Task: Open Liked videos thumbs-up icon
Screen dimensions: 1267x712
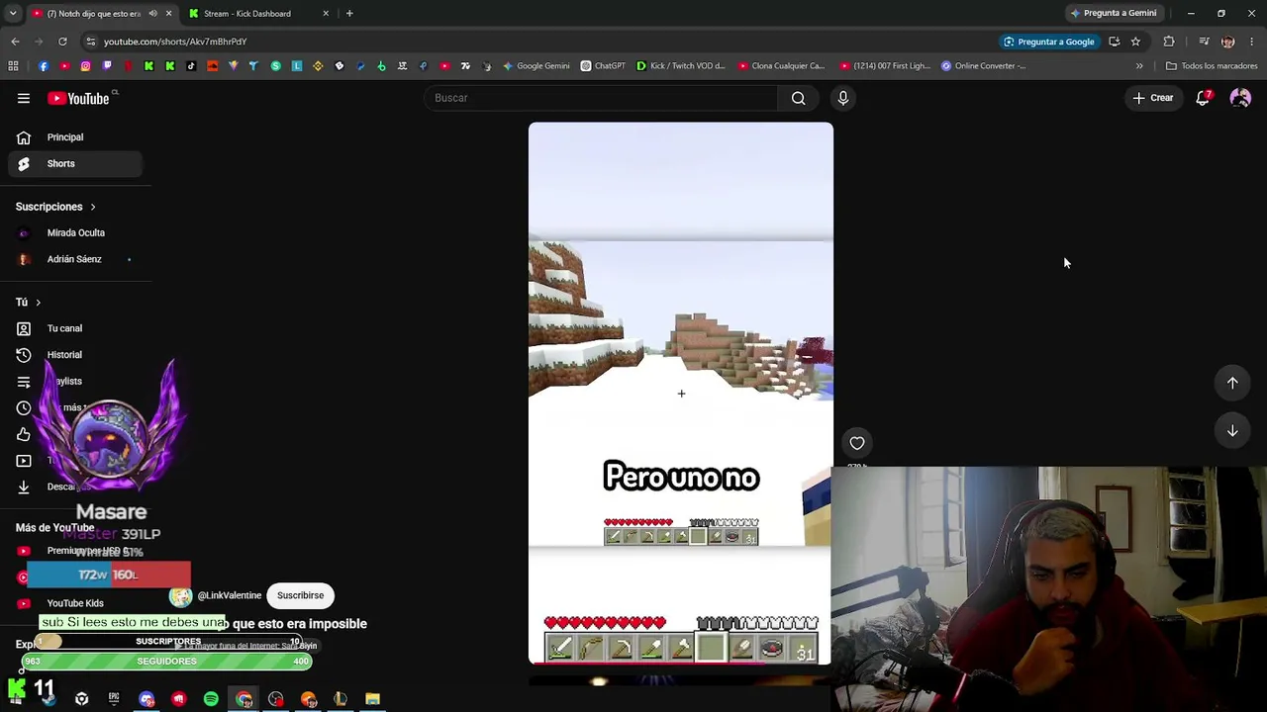Action: coord(24,434)
